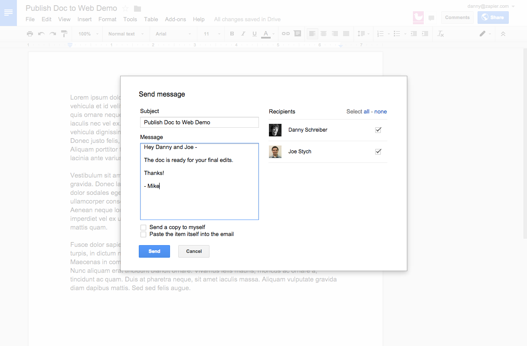Center align the text

click(324, 34)
